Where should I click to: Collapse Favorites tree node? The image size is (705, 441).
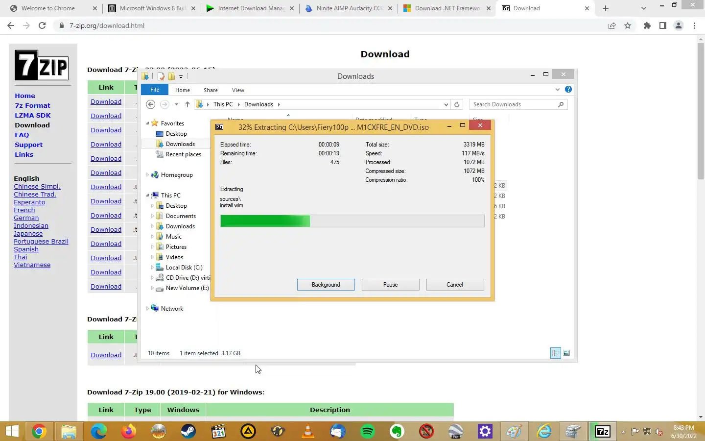(x=147, y=123)
